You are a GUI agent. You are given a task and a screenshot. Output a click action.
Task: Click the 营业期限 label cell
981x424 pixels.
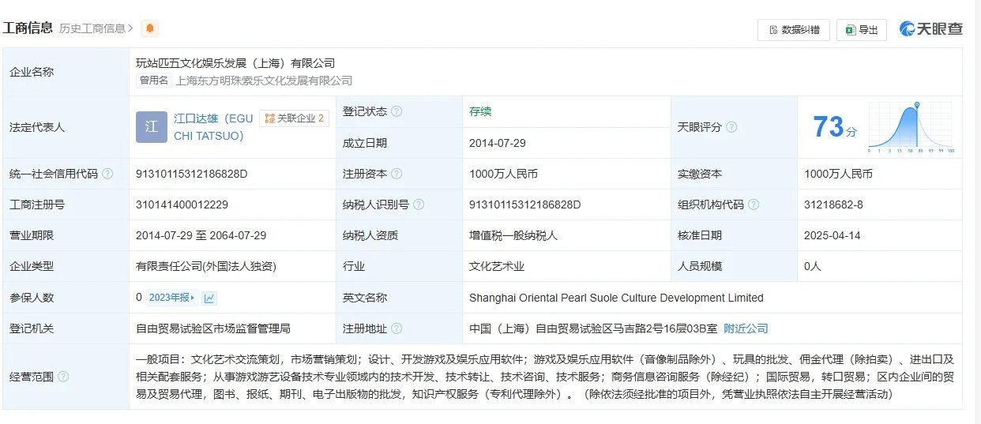coord(66,235)
